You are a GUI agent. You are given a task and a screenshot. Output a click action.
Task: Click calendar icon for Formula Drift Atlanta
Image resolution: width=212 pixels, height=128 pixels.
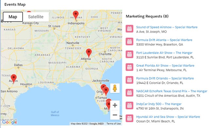click(x=129, y=42)
